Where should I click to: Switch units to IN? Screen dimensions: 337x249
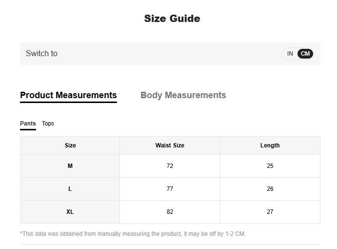290,54
